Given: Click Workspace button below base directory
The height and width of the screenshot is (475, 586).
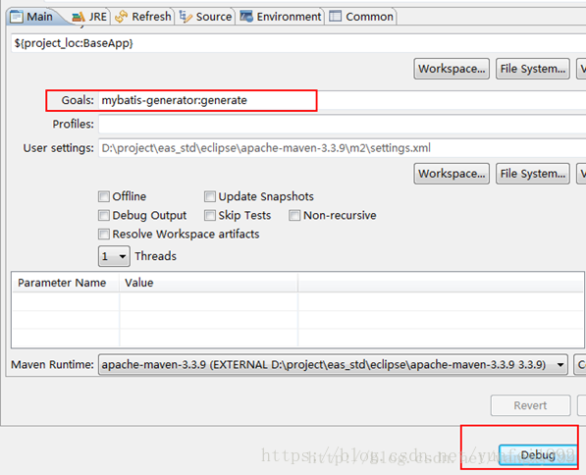Looking at the screenshot, I should (x=452, y=69).
